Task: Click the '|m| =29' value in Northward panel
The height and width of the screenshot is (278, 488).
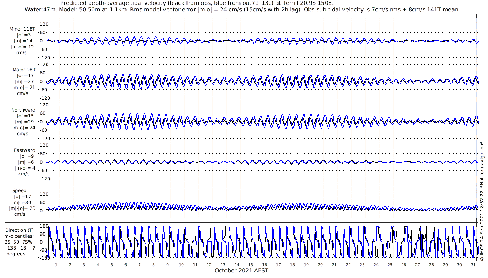Action: pos(25,122)
